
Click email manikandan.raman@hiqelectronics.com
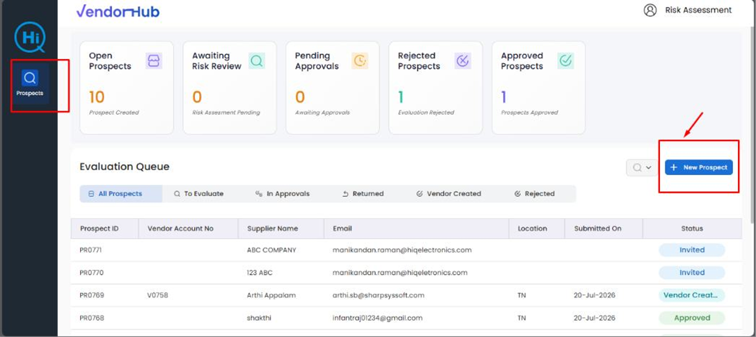click(402, 250)
